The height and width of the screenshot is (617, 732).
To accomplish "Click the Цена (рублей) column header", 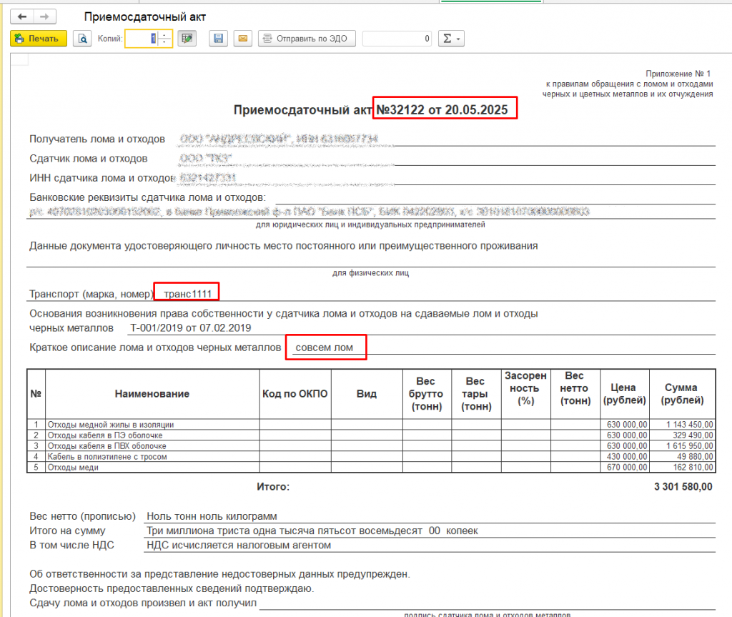I will tap(625, 394).
